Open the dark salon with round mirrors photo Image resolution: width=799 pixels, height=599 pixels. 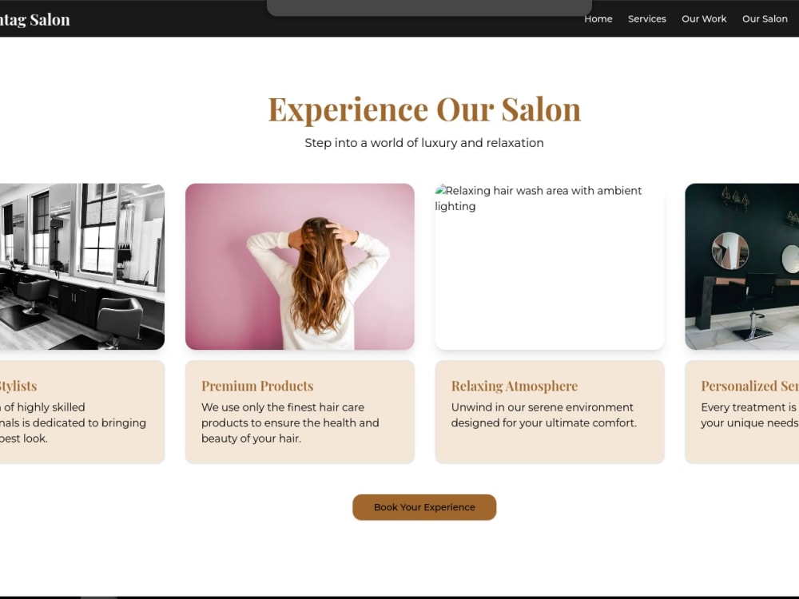742,267
